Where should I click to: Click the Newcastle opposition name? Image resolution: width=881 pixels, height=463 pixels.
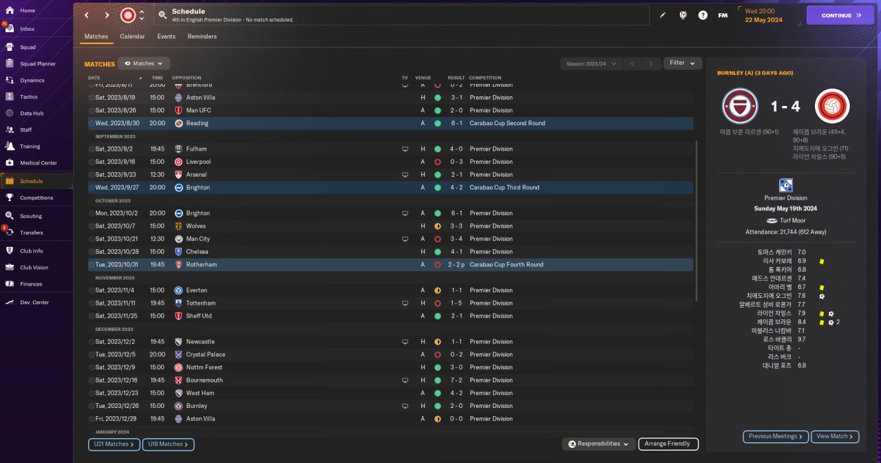[x=200, y=341]
